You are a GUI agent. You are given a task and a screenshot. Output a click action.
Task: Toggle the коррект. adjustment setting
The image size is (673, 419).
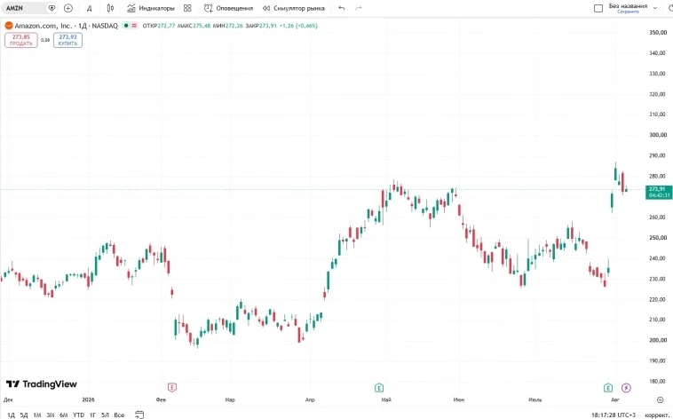657,415
